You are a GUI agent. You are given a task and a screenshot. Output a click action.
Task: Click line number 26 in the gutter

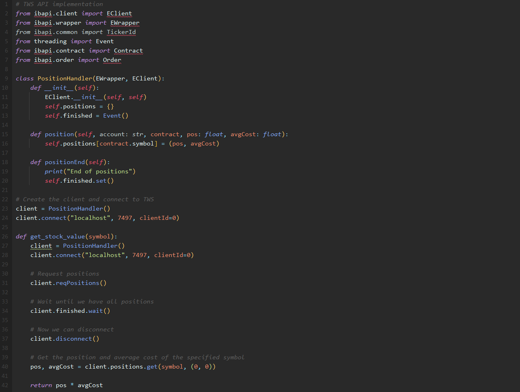click(5, 236)
